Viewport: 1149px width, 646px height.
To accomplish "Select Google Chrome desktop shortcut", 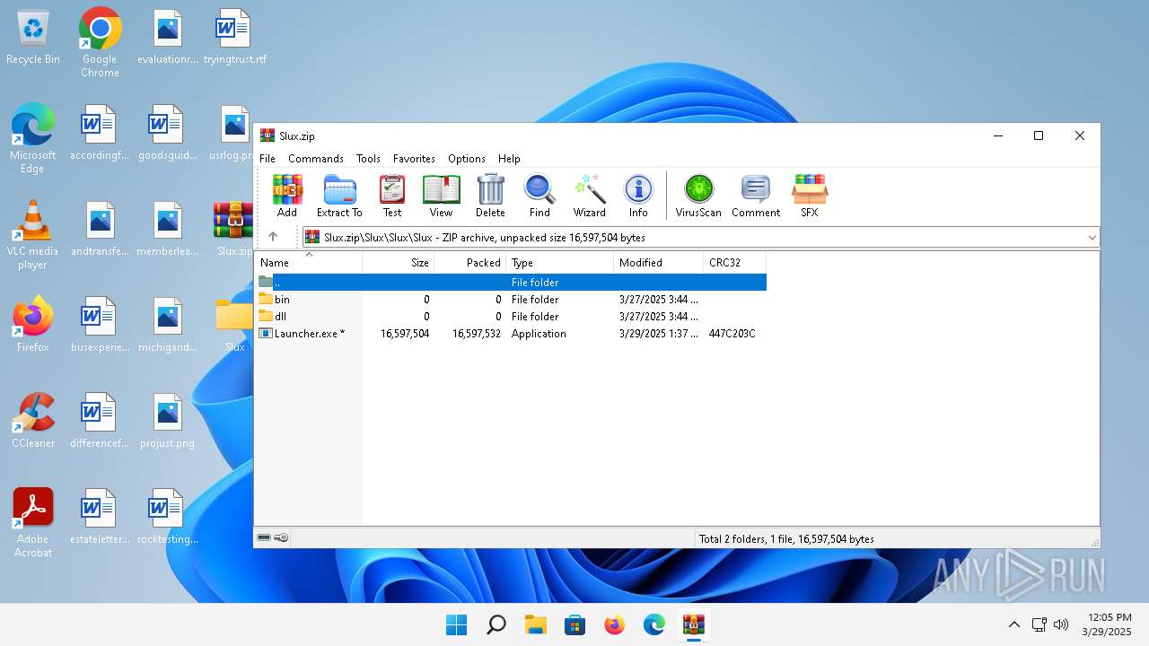I will (100, 43).
